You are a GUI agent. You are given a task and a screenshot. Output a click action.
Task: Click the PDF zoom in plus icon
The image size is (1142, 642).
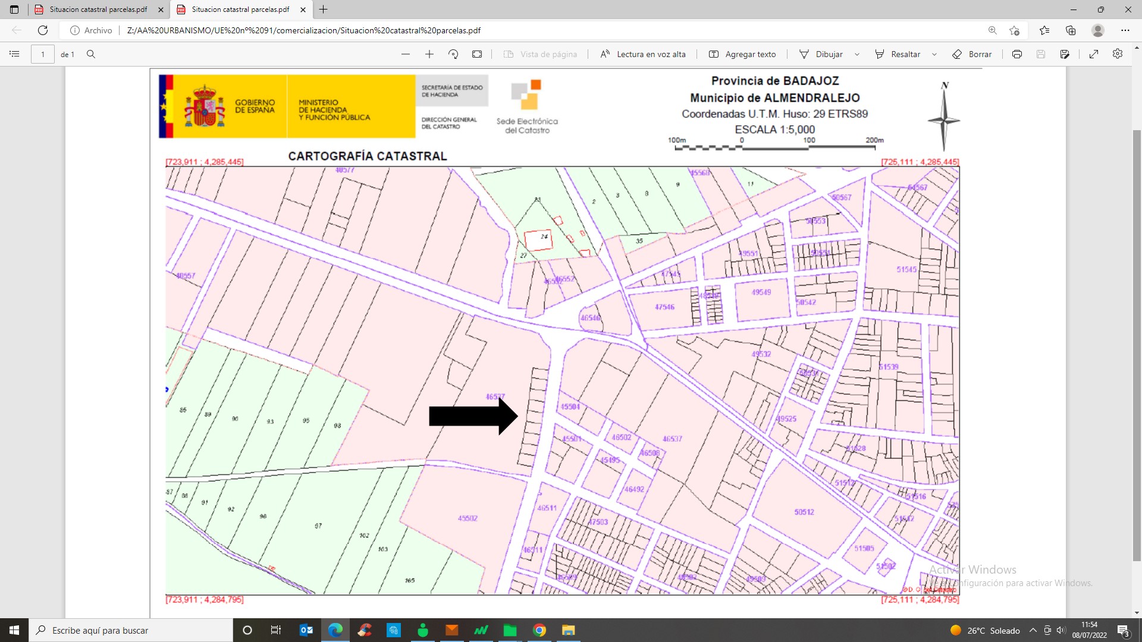pyautogui.click(x=429, y=54)
